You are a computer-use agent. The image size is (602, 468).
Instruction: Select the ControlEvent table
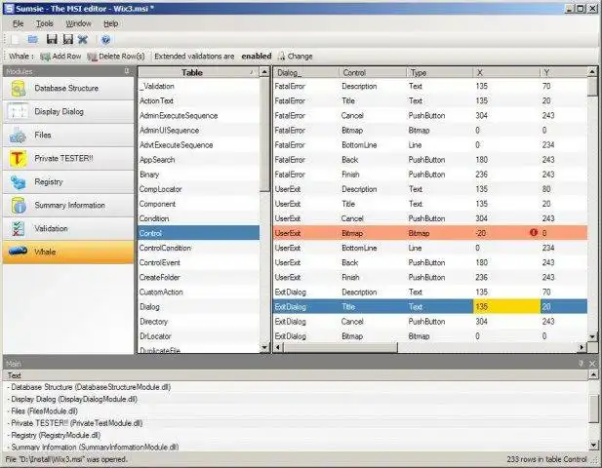198,263
